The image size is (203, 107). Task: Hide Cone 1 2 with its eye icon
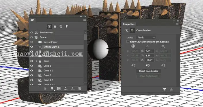click(x=32, y=80)
